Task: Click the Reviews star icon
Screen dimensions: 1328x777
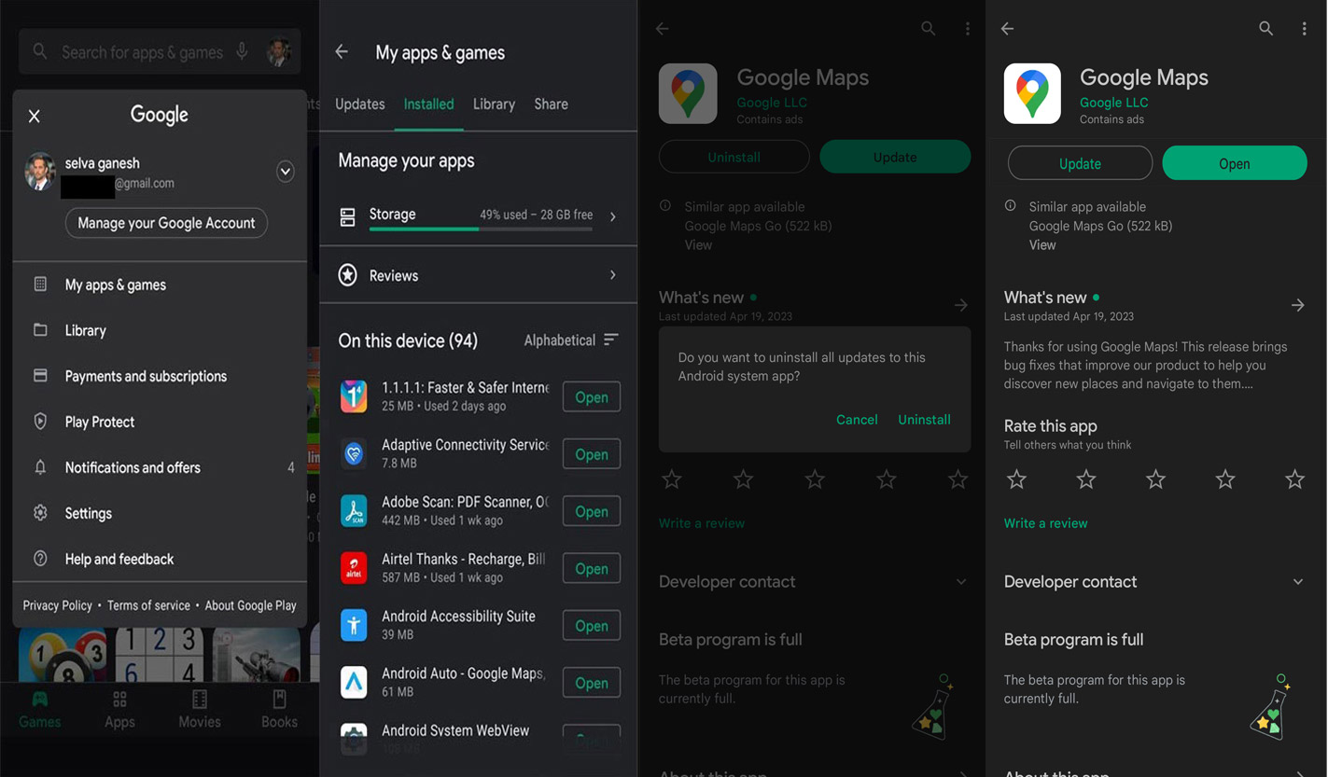Action: click(x=348, y=275)
